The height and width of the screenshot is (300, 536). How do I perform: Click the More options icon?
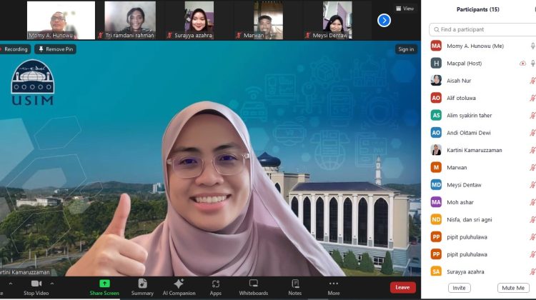(334, 284)
